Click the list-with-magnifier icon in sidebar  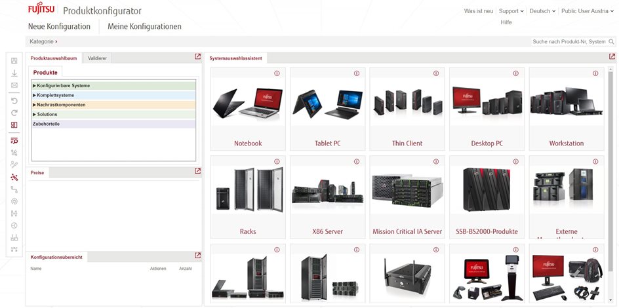pos(14,141)
